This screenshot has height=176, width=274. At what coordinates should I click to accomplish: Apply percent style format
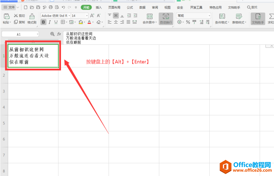188,22
